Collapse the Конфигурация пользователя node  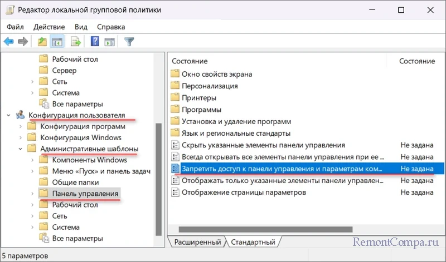[8, 115]
